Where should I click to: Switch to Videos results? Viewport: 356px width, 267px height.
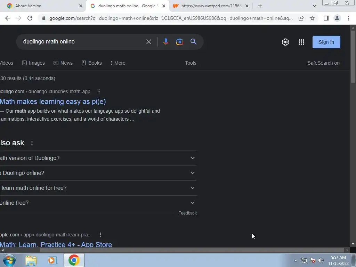pyautogui.click(x=6, y=63)
